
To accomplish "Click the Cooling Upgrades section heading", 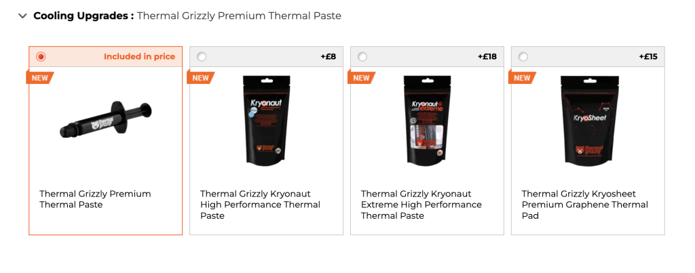I will [x=83, y=16].
